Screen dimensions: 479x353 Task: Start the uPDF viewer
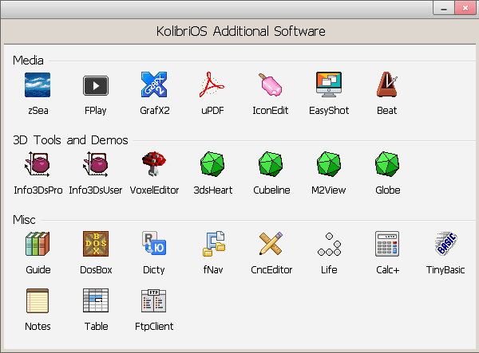[x=212, y=84]
